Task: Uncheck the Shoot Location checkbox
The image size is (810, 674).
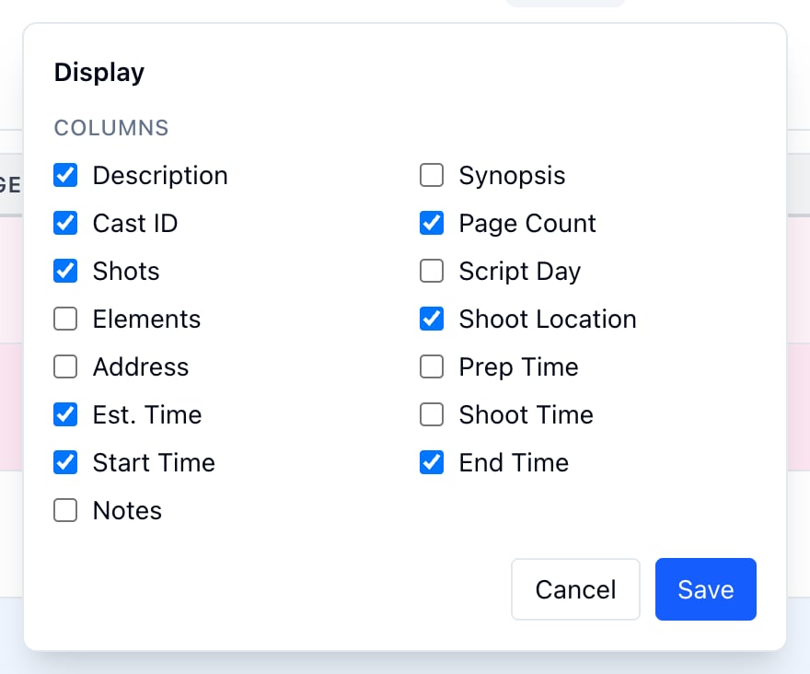Action: point(432,319)
